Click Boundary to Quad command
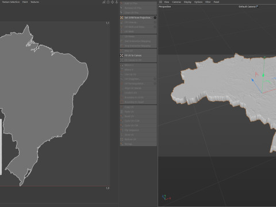The height and width of the screenshot is (207, 276). 138,102
